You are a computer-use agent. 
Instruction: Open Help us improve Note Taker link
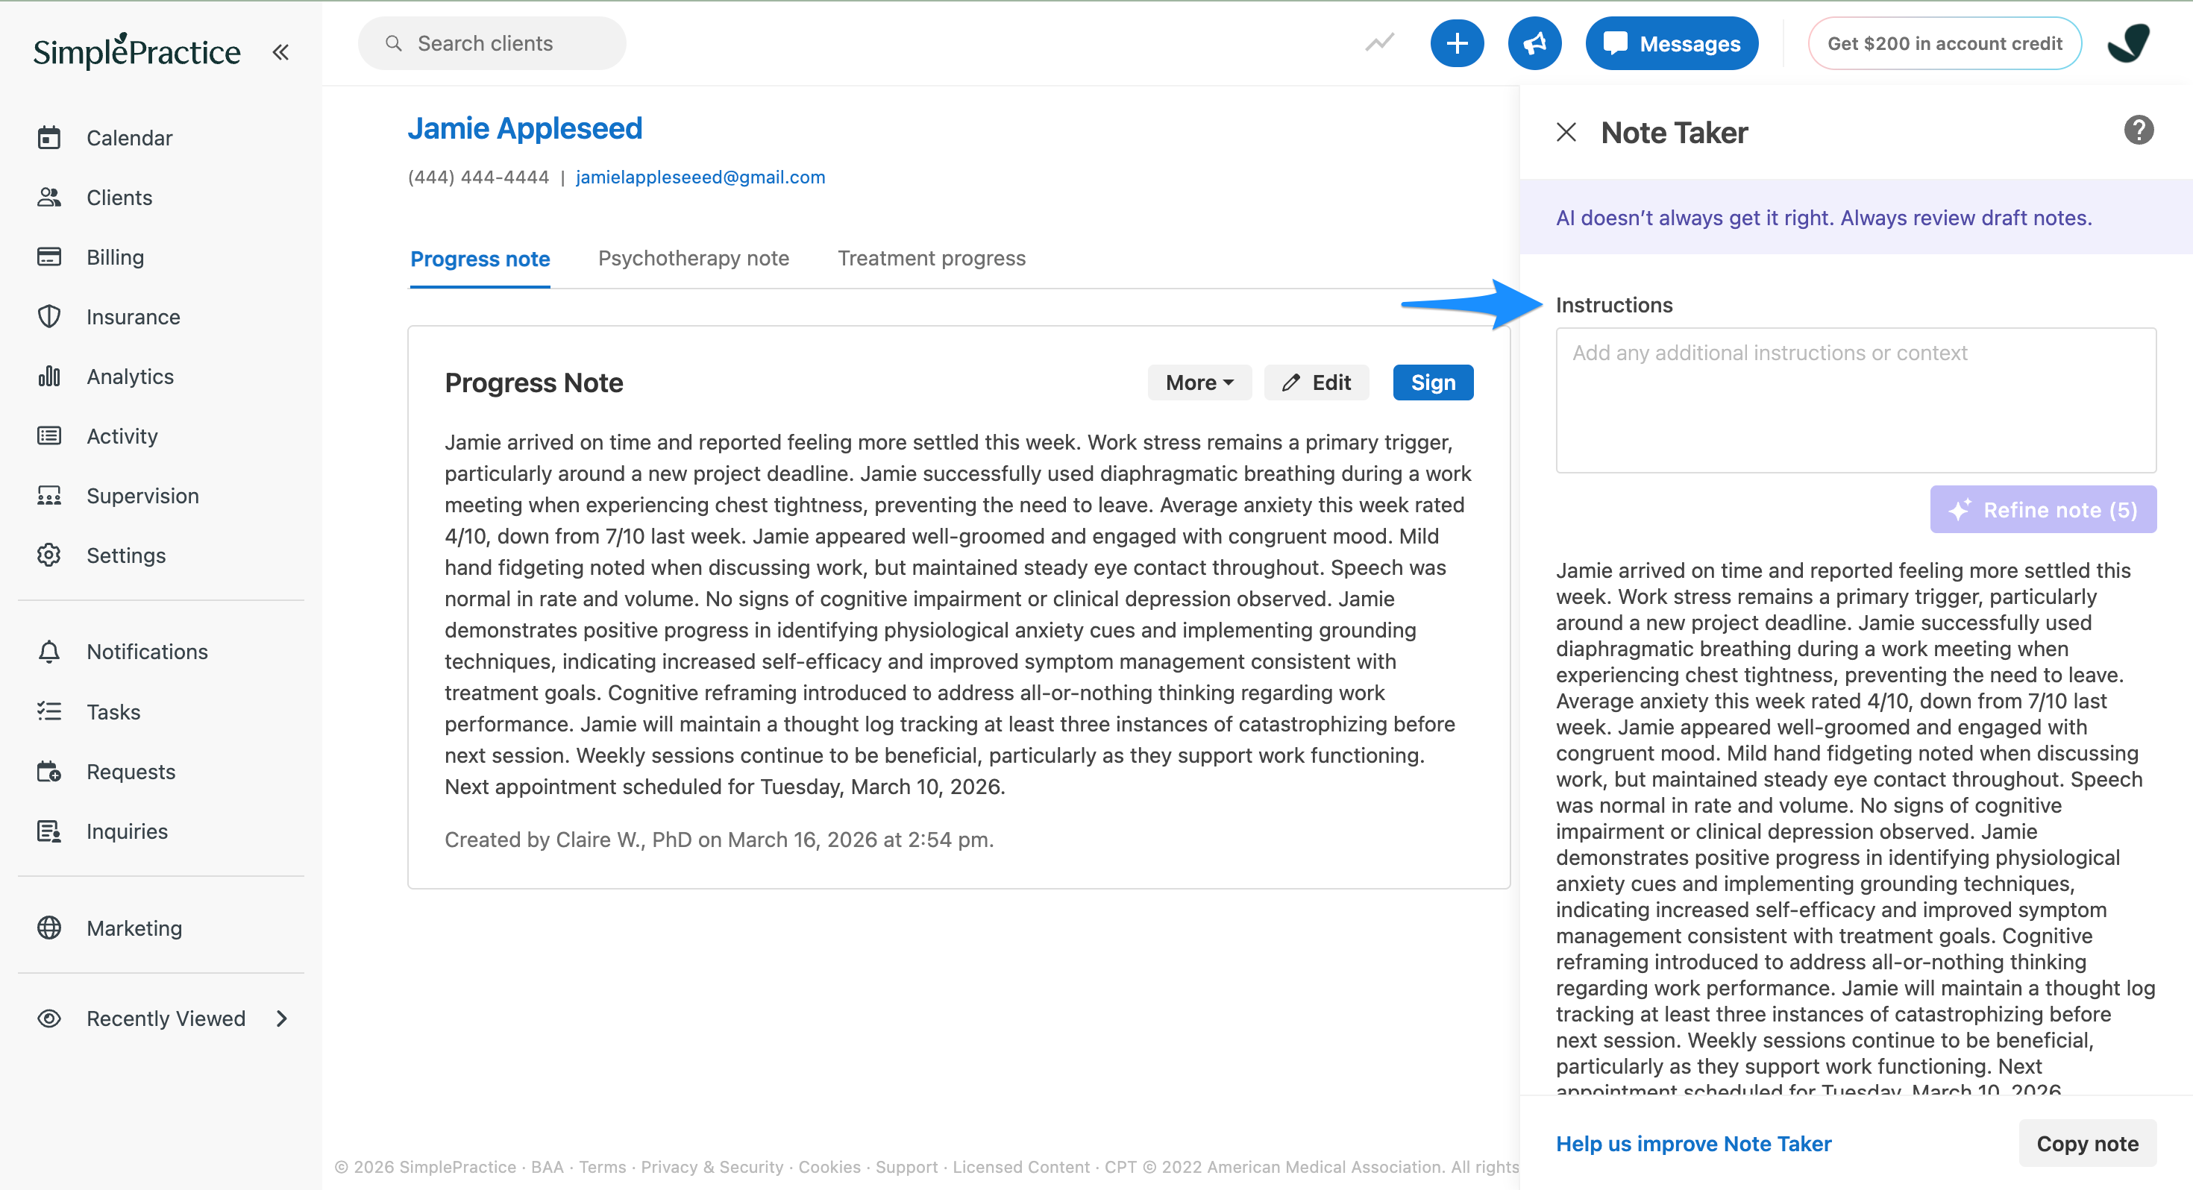[x=1693, y=1144]
